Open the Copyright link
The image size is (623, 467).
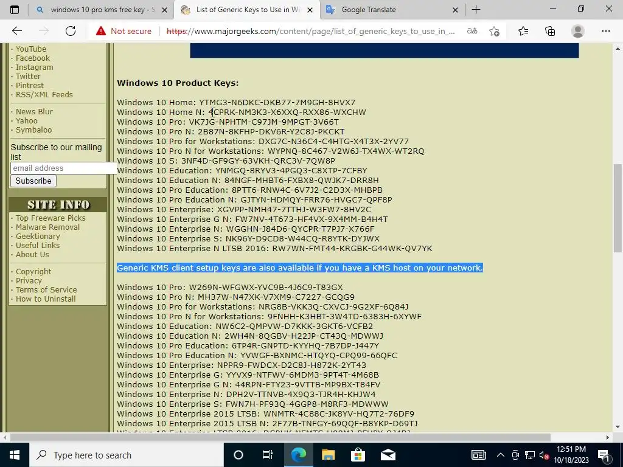pyautogui.click(x=33, y=272)
